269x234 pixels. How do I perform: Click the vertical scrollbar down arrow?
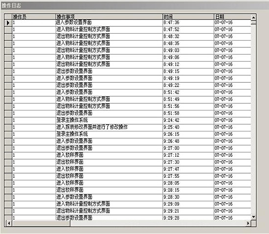(253, 217)
